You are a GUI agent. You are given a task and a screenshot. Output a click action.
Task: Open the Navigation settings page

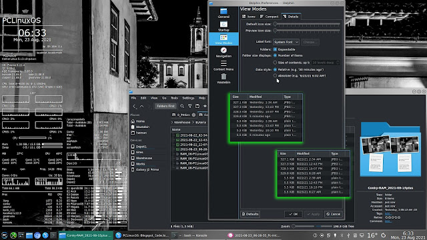click(x=224, y=52)
